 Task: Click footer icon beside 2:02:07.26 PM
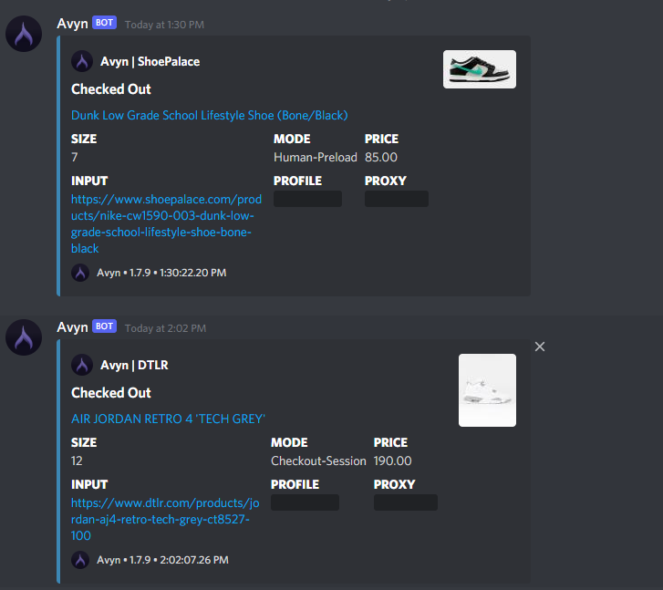coord(80,560)
